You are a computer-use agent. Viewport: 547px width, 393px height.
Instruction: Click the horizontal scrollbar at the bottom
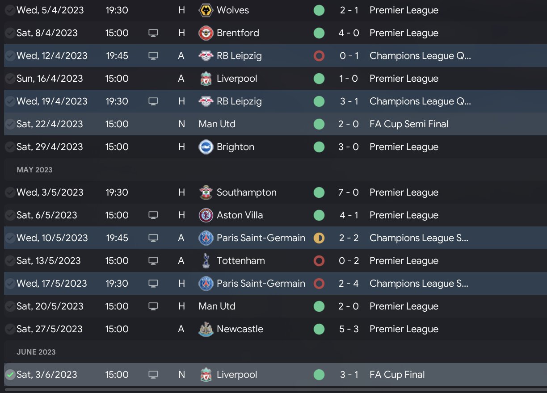click(273, 390)
